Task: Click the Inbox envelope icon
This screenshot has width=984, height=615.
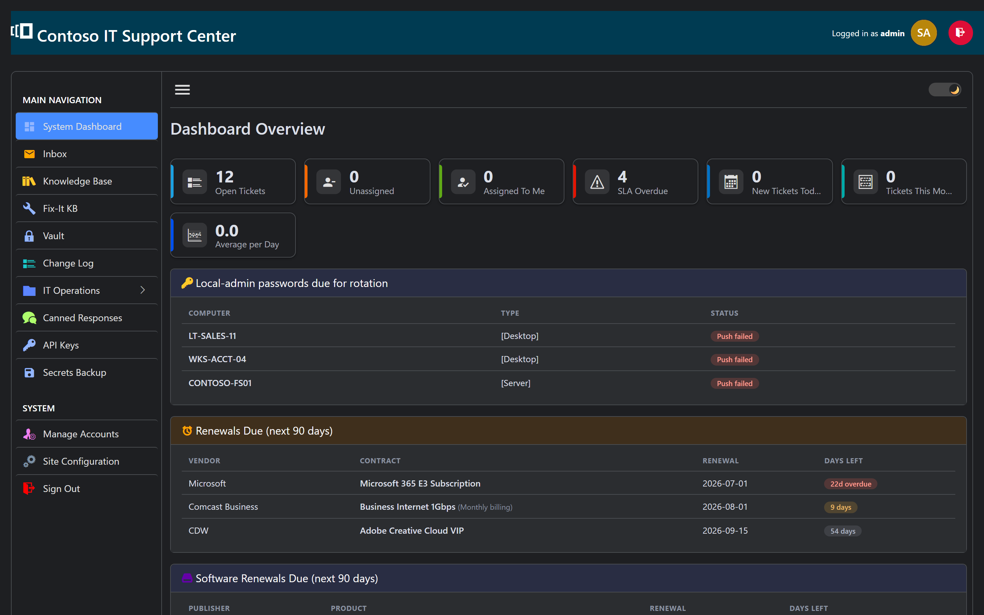Action: click(x=29, y=154)
